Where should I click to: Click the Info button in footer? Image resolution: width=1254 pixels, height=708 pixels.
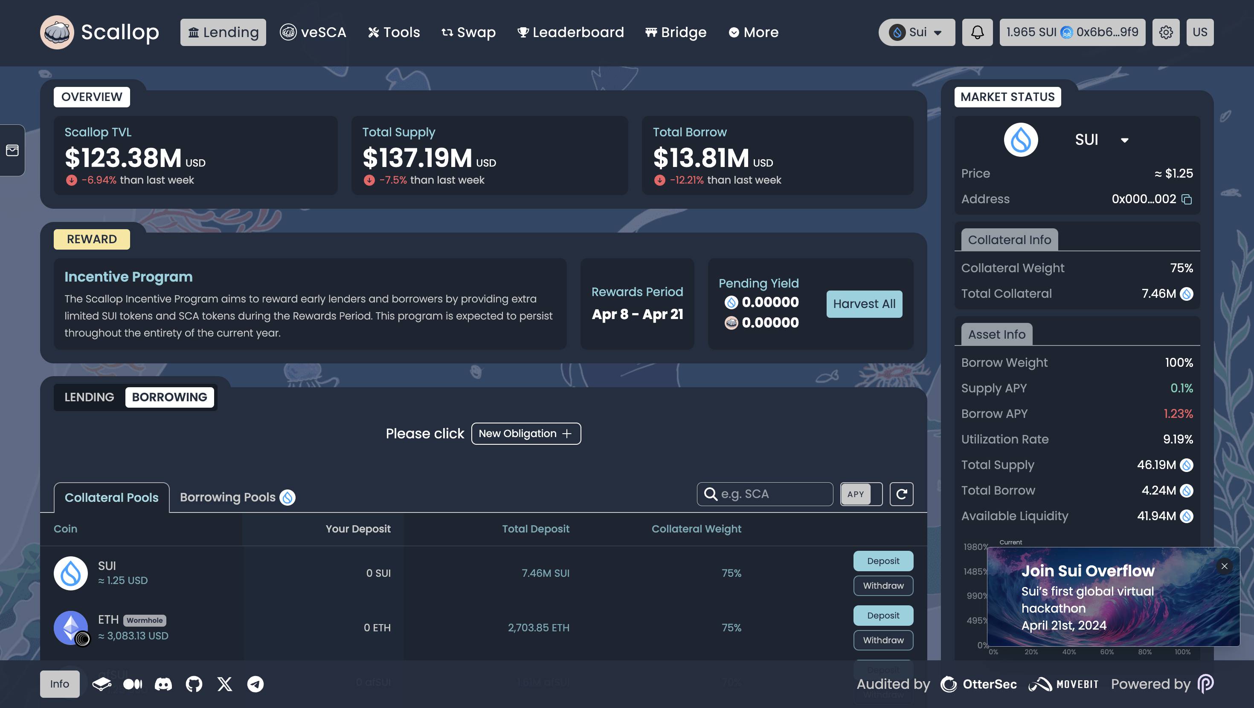click(x=59, y=684)
